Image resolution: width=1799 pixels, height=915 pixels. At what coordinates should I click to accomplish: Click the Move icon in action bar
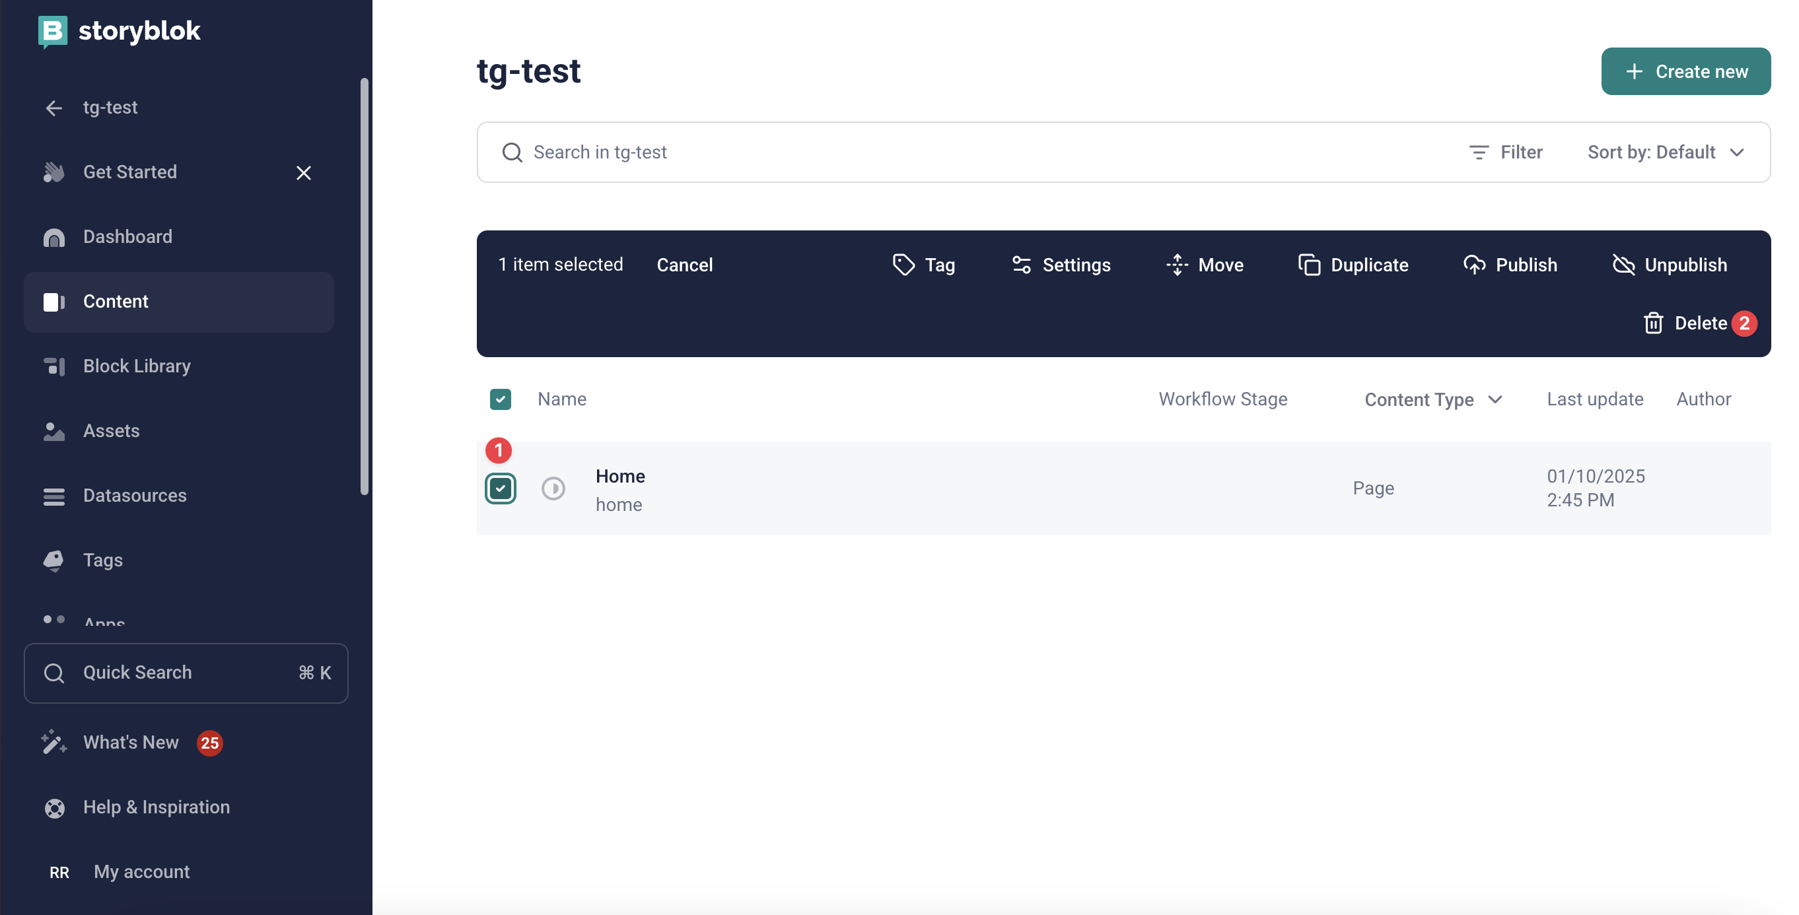point(1177,265)
